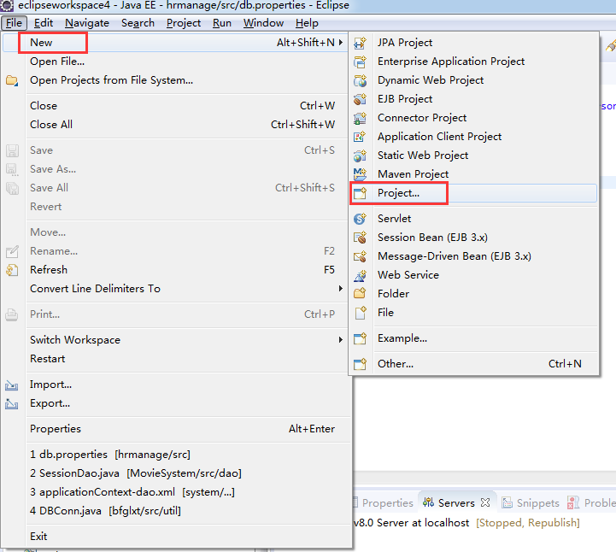Click the Web Service icon
Screen dimensions: 616x552
pos(360,275)
